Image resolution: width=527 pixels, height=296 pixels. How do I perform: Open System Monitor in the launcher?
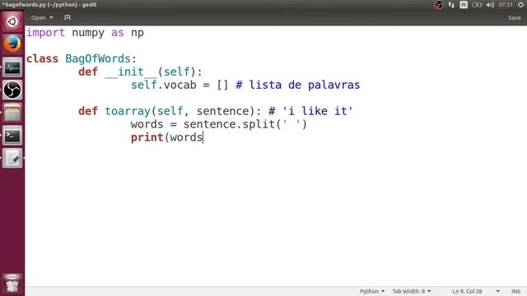coord(12,67)
